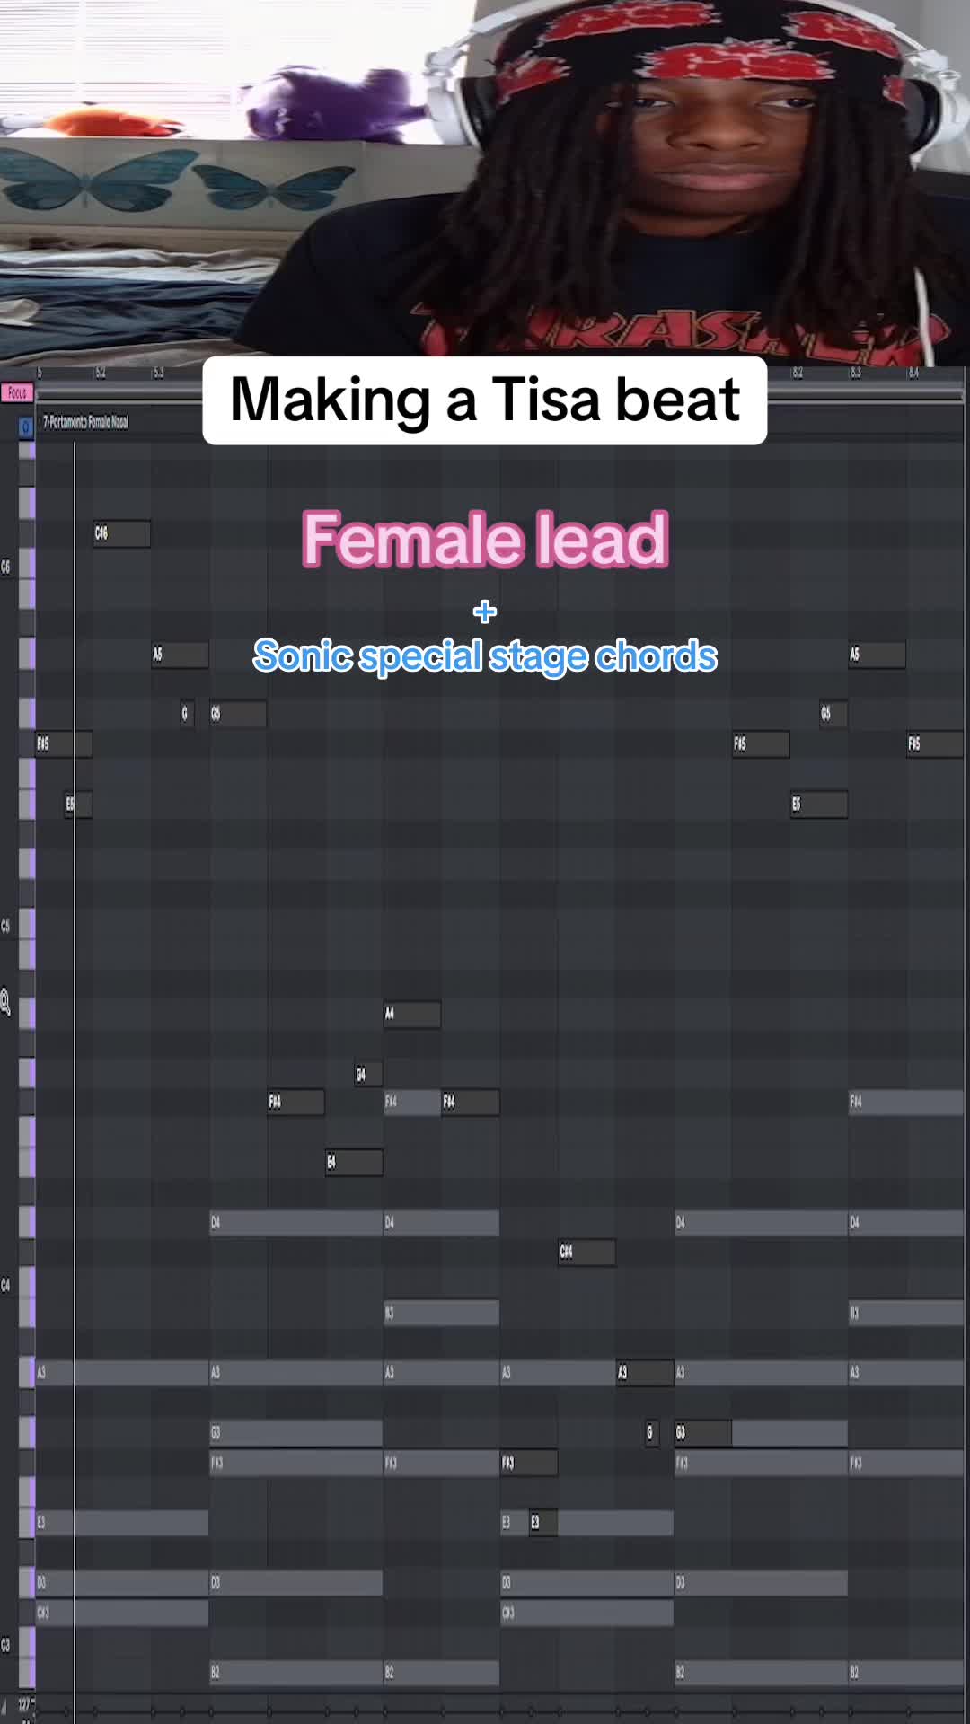
Task: Select the A4 MIDI note
Action: pos(412,1014)
